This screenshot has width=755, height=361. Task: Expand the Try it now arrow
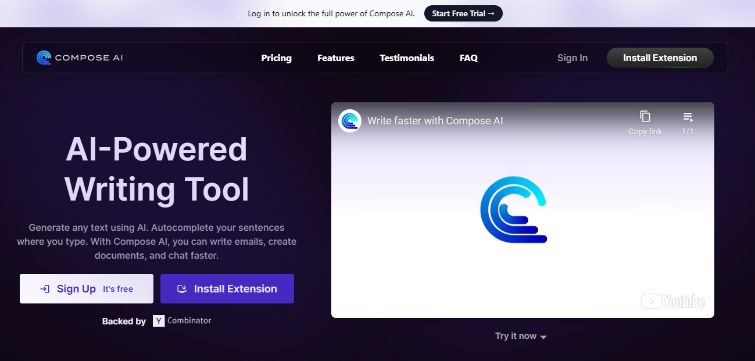pyautogui.click(x=543, y=337)
